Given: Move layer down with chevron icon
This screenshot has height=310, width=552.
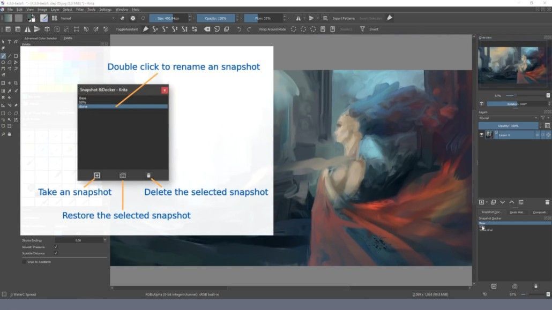Looking at the screenshot, I should pos(502,202).
